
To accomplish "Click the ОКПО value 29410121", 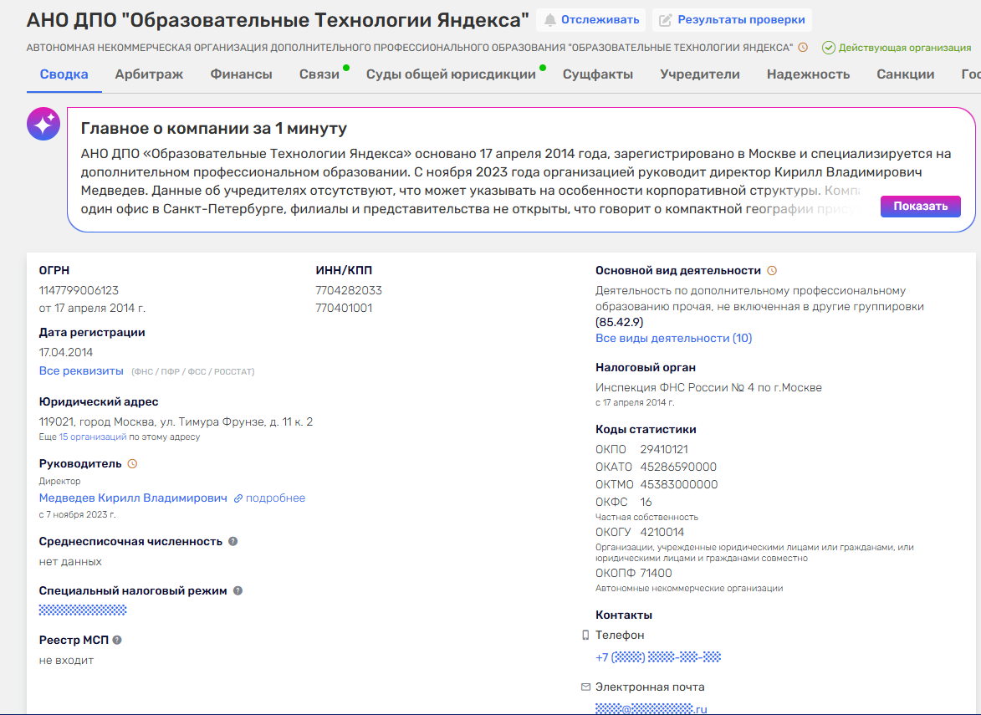I will click(x=664, y=450).
